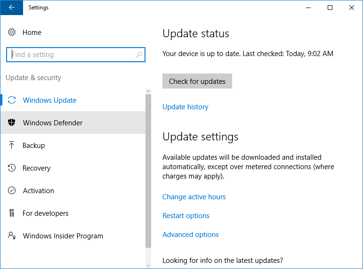Click the back arrow in the title bar
This screenshot has height=269, width=363.
pyautogui.click(x=12, y=8)
